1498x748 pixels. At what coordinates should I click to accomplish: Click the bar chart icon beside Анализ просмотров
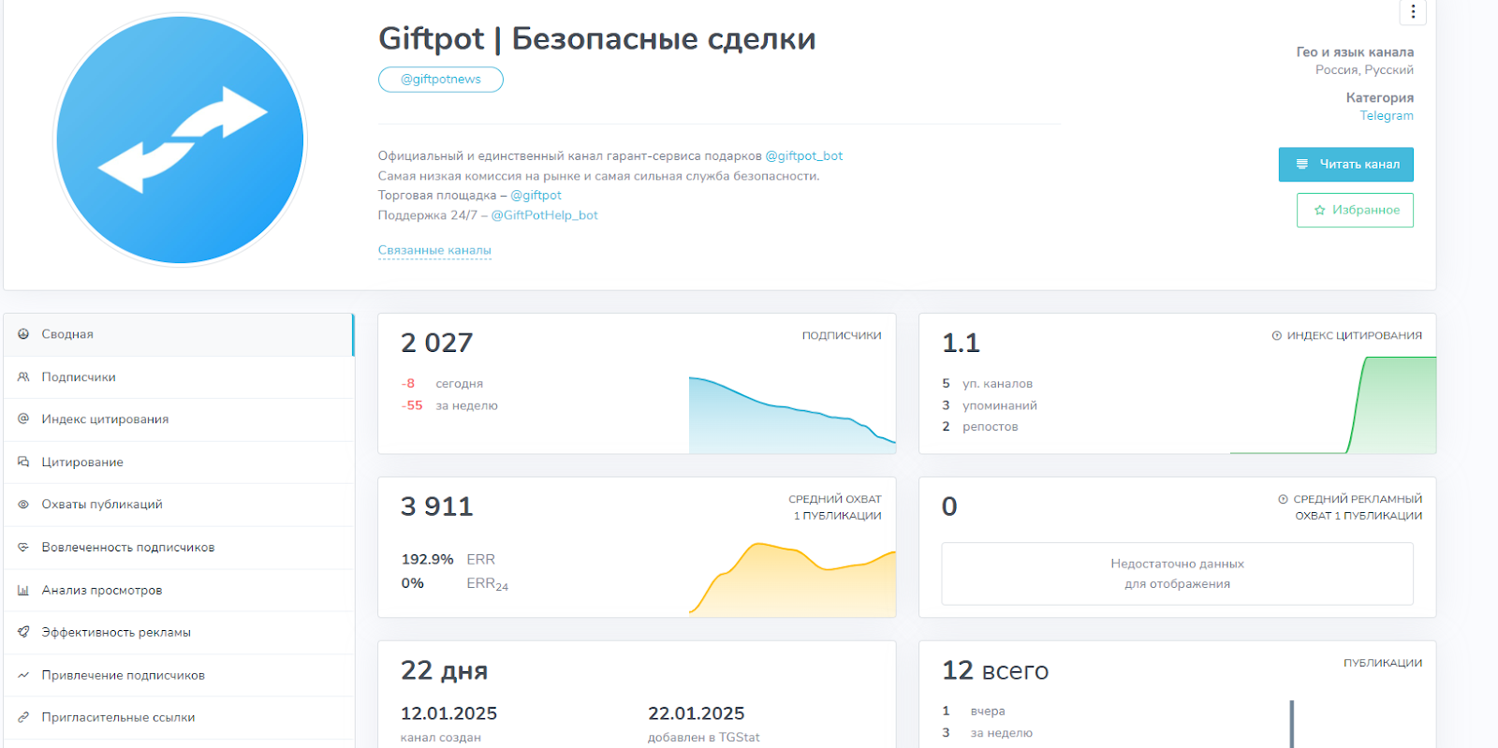[23, 591]
